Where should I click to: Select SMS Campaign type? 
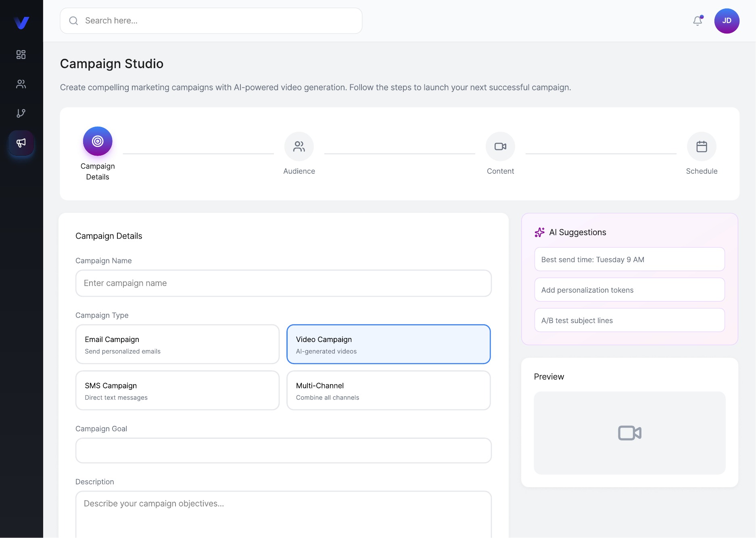coord(178,390)
